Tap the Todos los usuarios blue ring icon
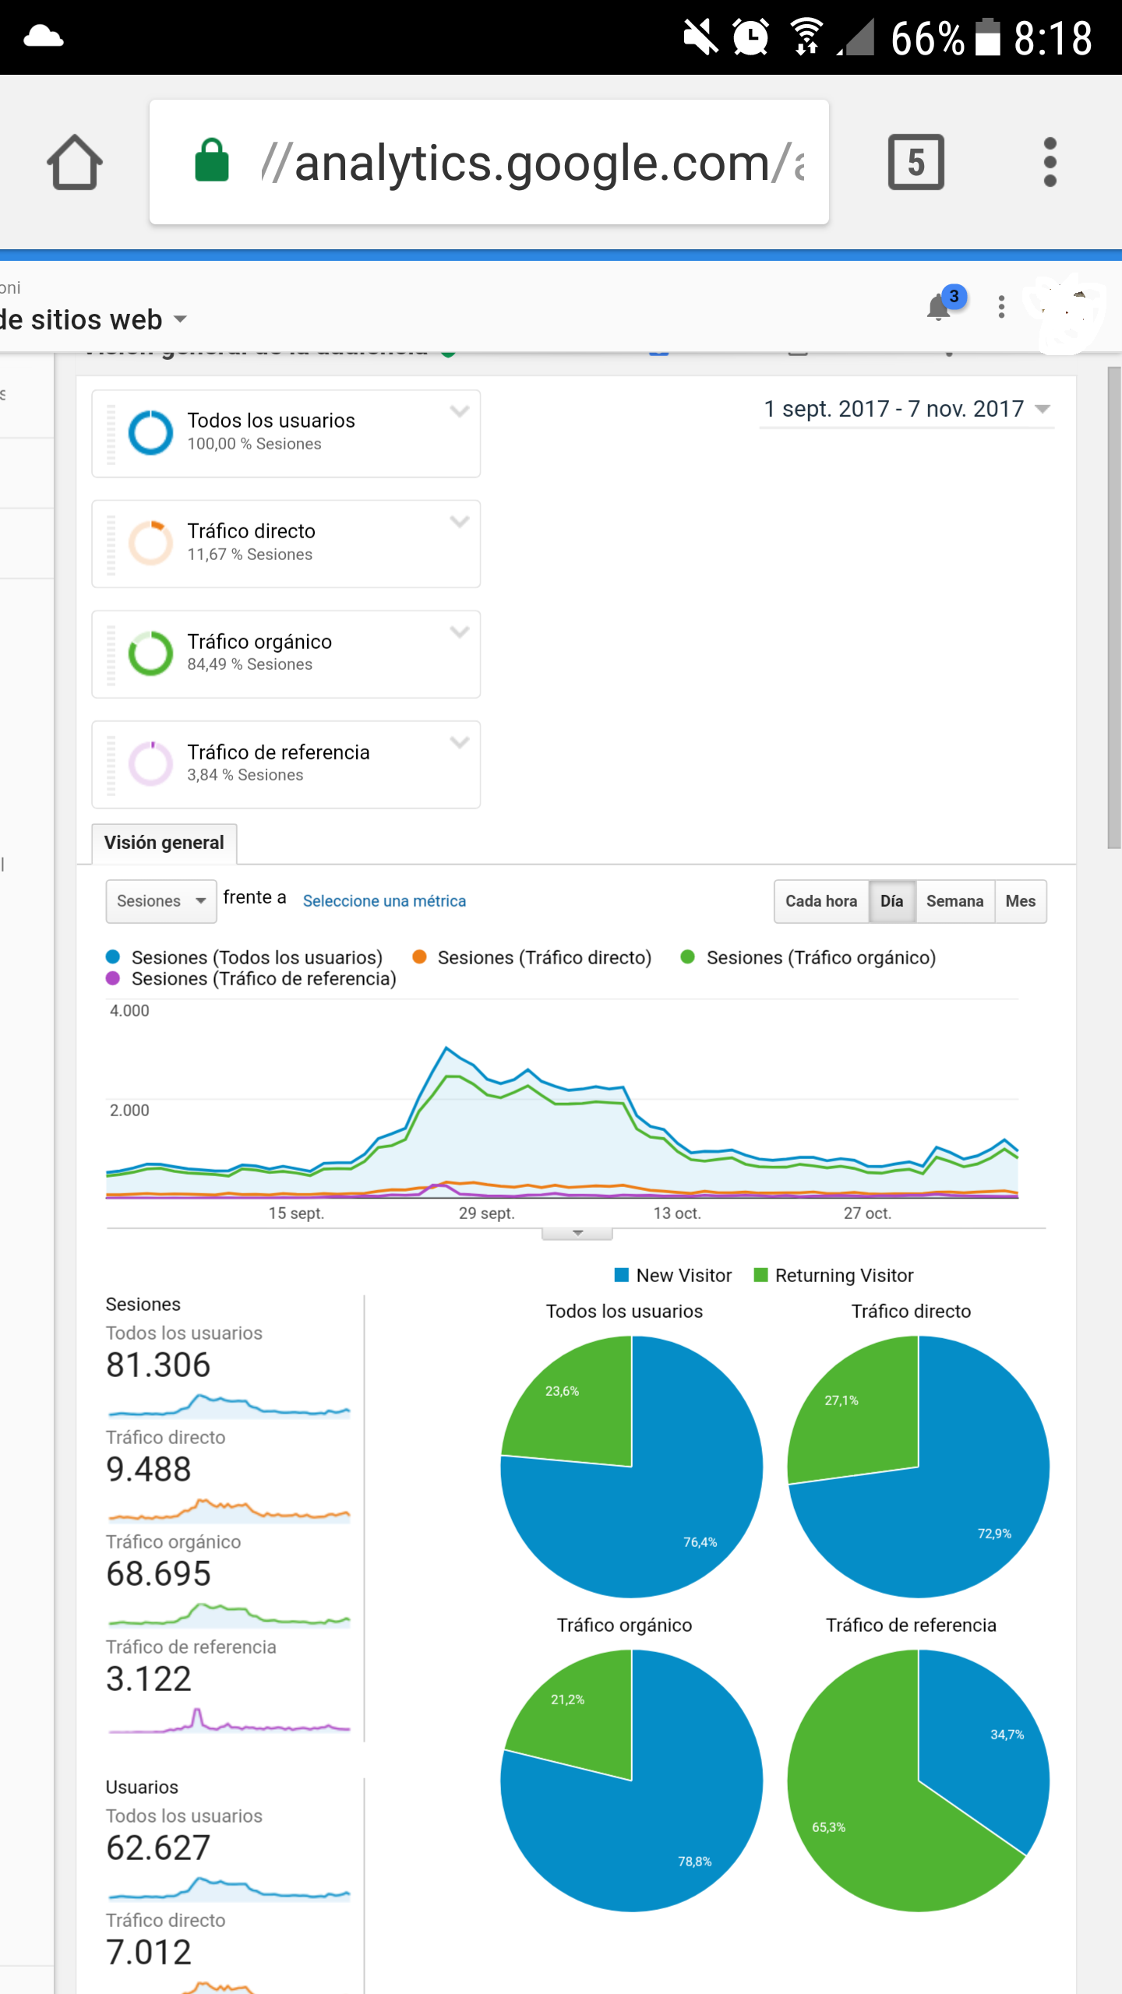 (x=150, y=432)
